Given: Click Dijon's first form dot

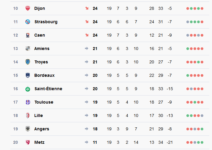Looking at the screenshot, I should coord(188,9).
